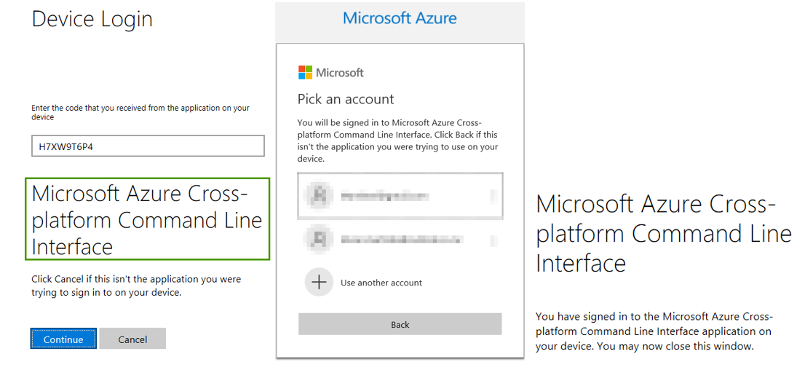Image resolution: width=805 pixels, height=378 pixels.
Task: Click the Microsoft Azure header title
Action: coord(400,18)
